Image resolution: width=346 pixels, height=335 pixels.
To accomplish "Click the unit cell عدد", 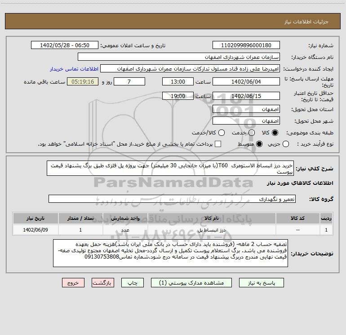I will [x=125, y=230].
